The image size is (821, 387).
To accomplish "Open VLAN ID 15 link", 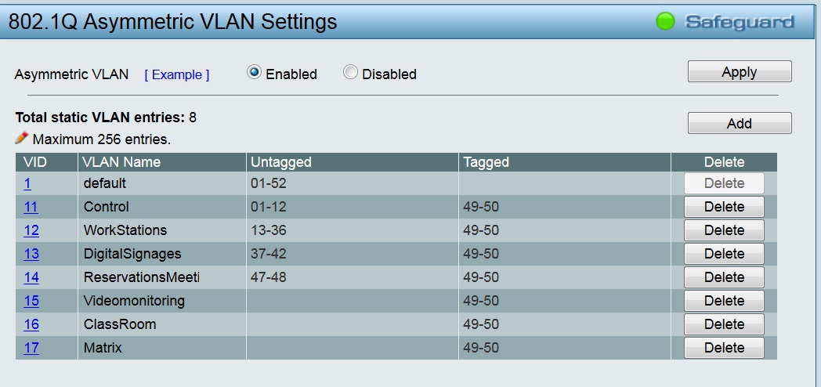I will (31, 301).
